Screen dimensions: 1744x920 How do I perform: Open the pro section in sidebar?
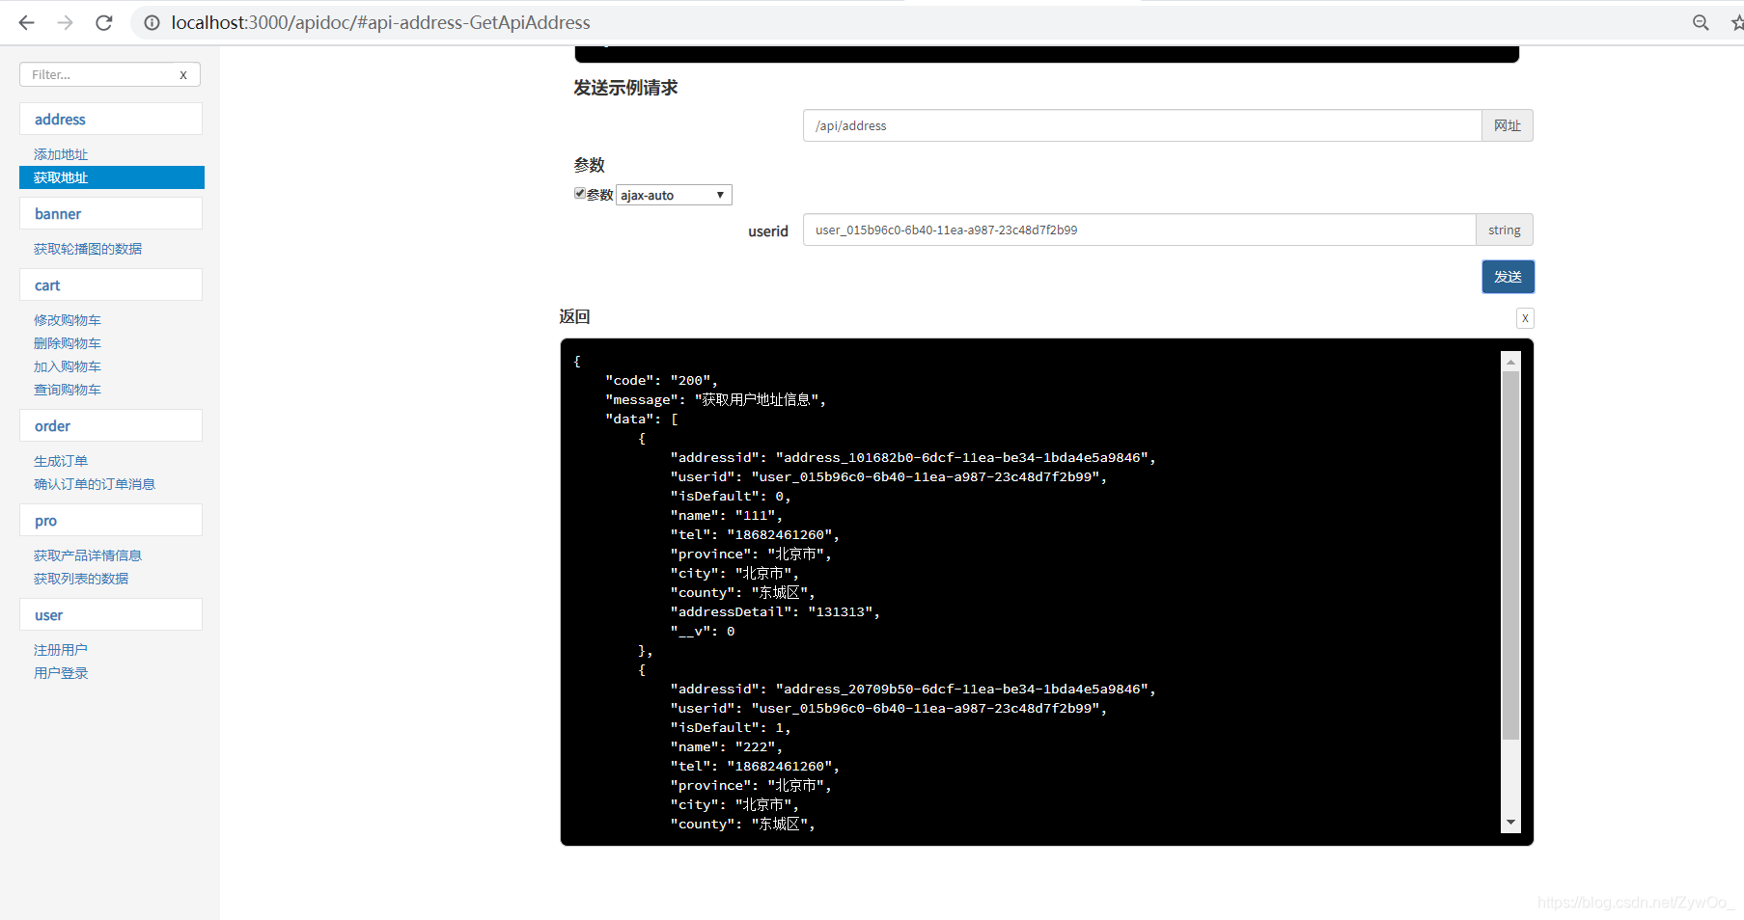[111, 521]
